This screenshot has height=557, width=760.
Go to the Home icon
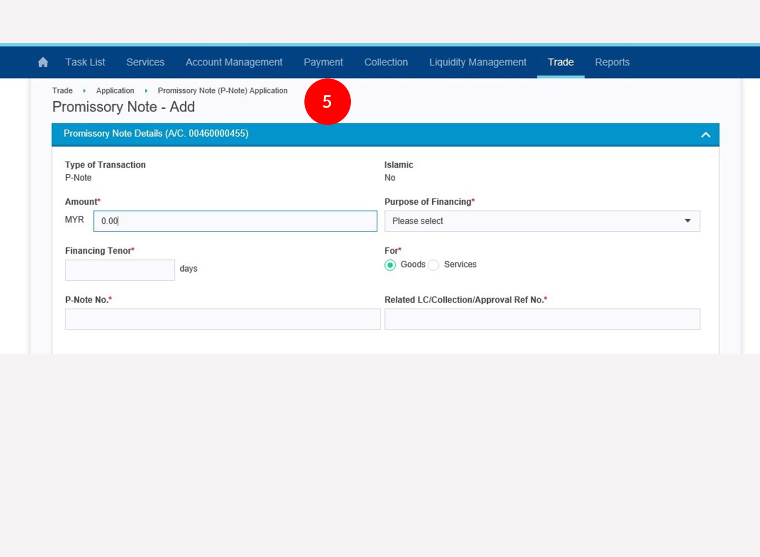click(43, 62)
